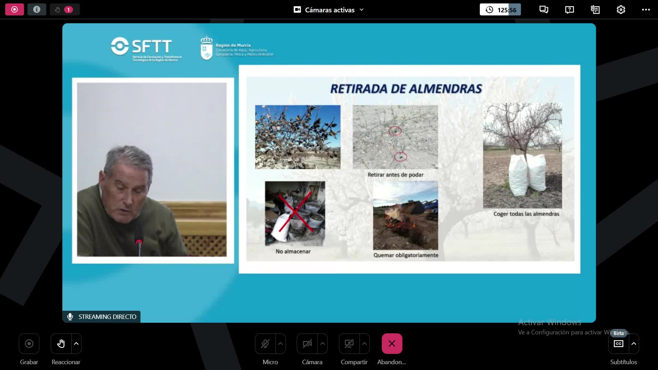The image size is (658, 370).
Task: Open the more options ellipsis menu
Action: point(646,10)
